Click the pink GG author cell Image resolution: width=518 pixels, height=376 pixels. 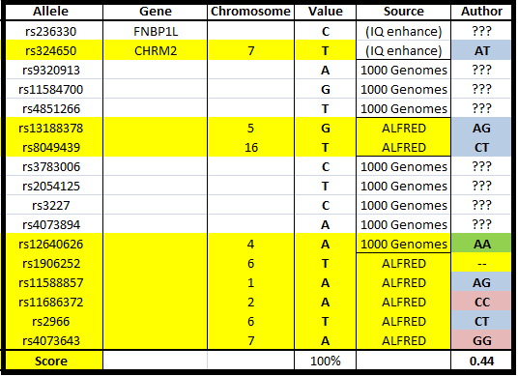click(481, 340)
